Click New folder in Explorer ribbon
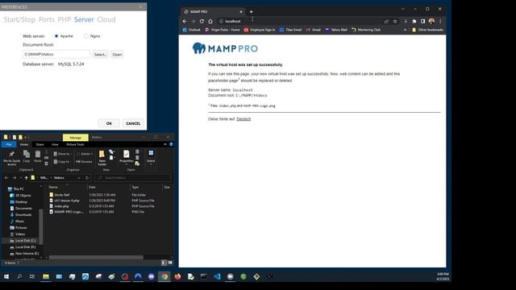Viewport: 516px width, 290px height. click(x=102, y=158)
